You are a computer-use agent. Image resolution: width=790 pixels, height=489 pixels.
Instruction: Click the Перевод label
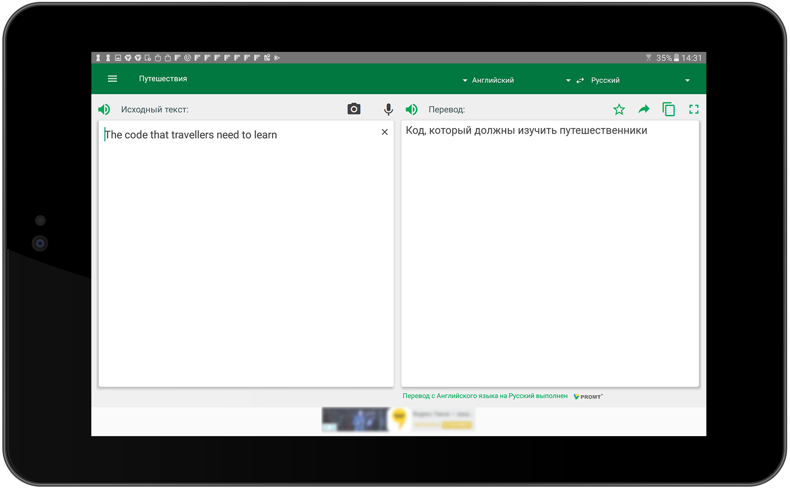(447, 110)
